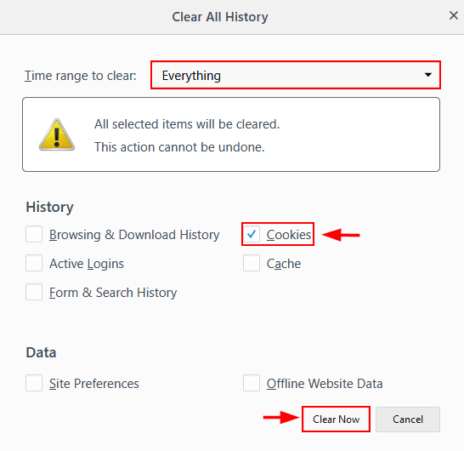Click the yellow warning triangle icon
The image size is (464, 451).
[x=57, y=134]
